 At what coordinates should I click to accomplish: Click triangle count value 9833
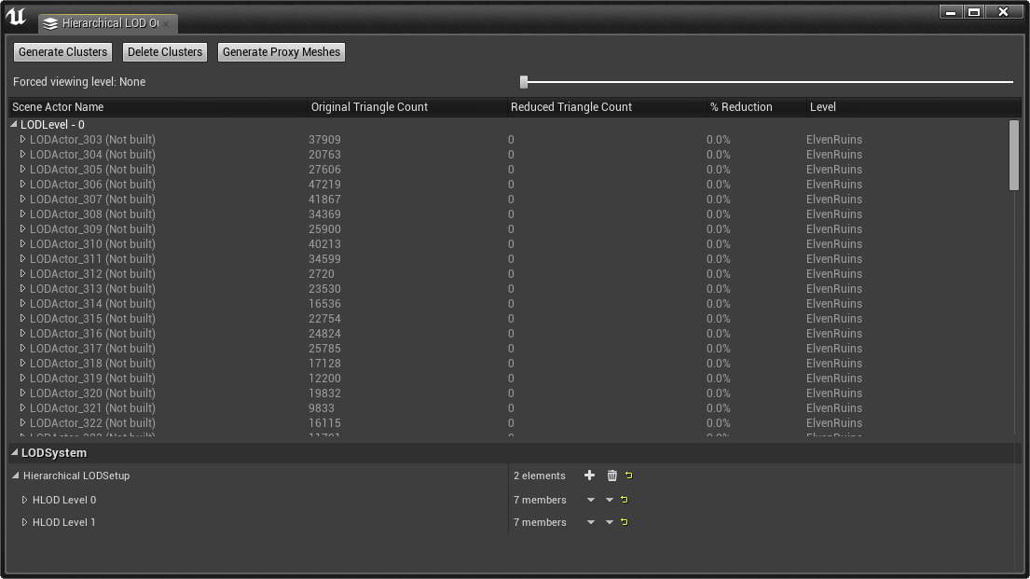click(x=322, y=408)
